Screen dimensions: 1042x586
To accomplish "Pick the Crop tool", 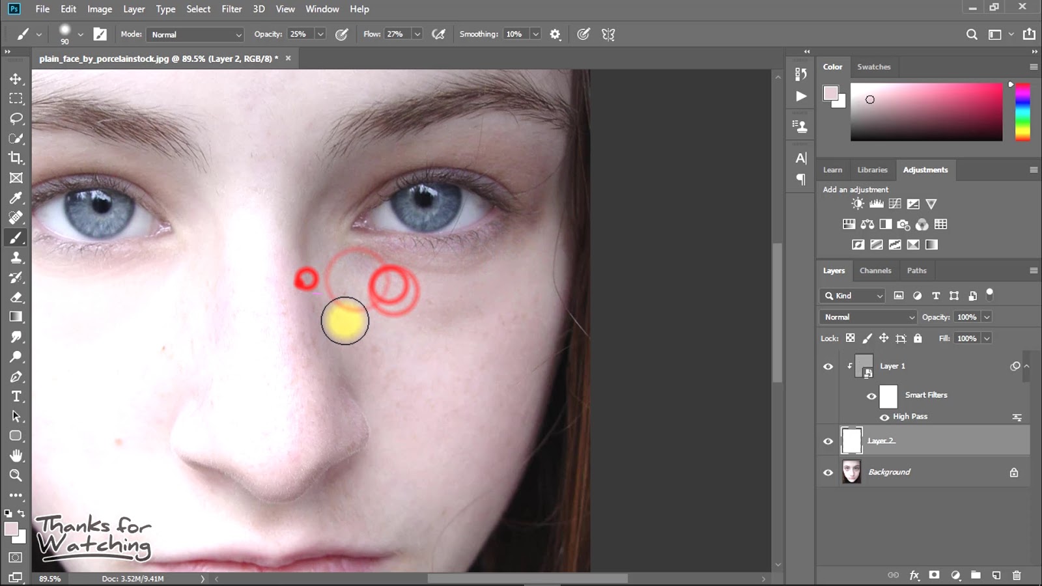I will tap(16, 158).
